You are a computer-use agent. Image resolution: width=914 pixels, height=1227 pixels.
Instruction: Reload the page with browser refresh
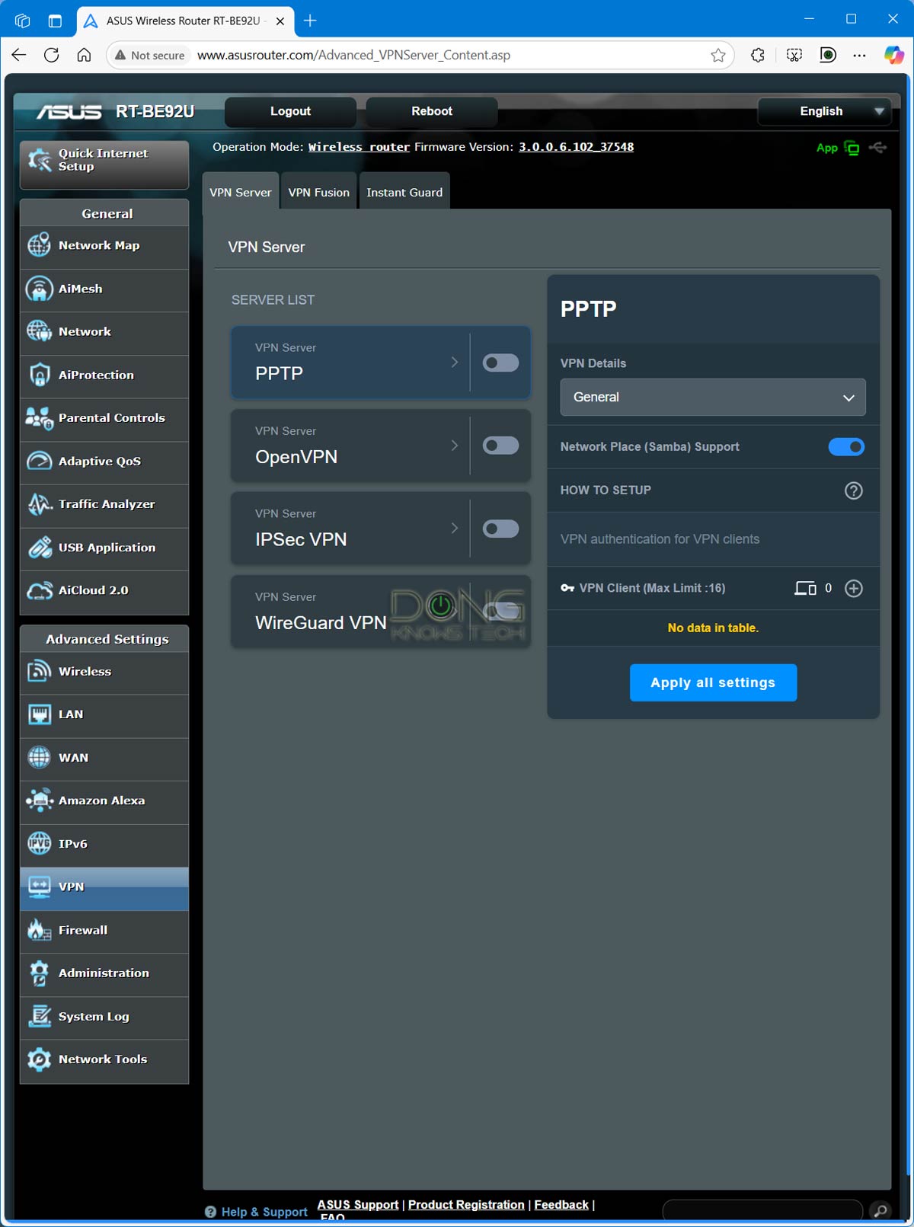click(x=52, y=55)
